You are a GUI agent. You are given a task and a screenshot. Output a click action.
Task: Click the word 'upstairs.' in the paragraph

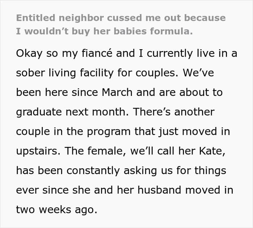click(x=38, y=151)
